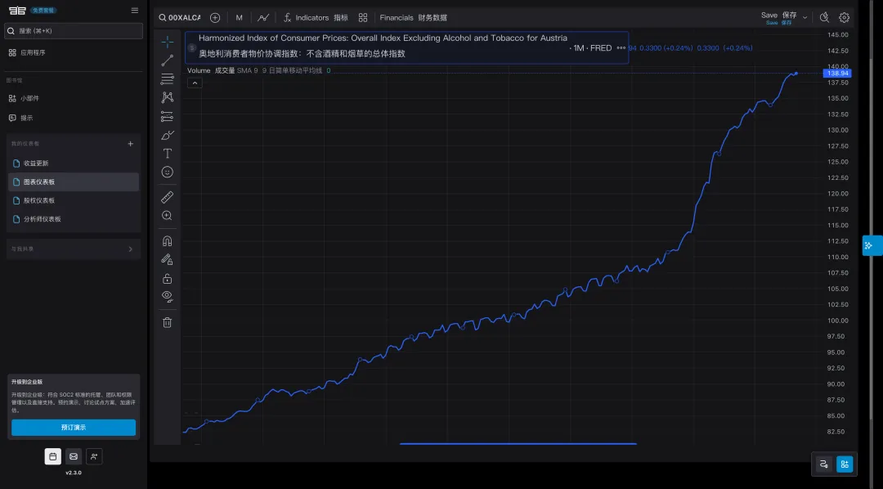This screenshot has width=883, height=489.
Task: Activate the zoom in tool
Action: pyautogui.click(x=168, y=216)
